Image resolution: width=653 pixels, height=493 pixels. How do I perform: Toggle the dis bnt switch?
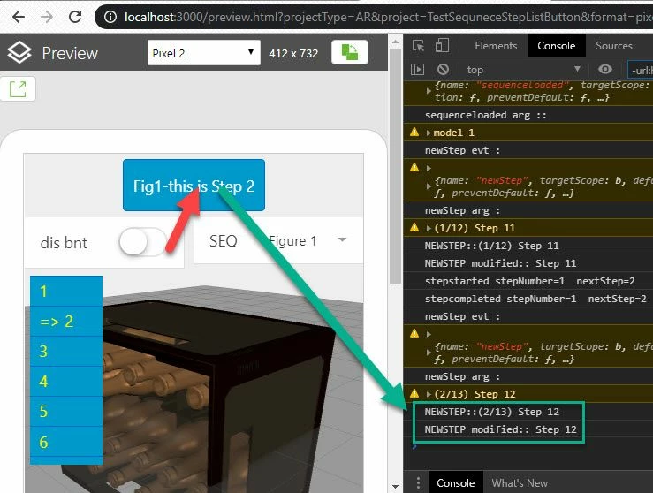click(x=141, y=242)
